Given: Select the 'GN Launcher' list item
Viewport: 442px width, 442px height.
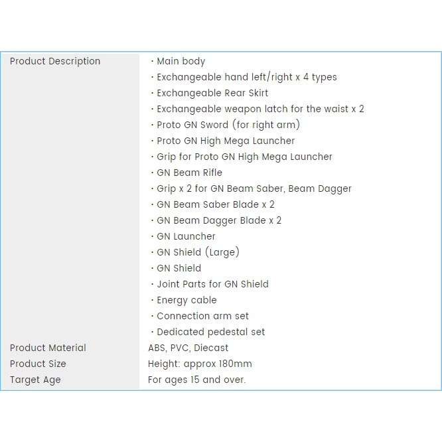Looking at the screenshot, I should [x=186, y=236].
